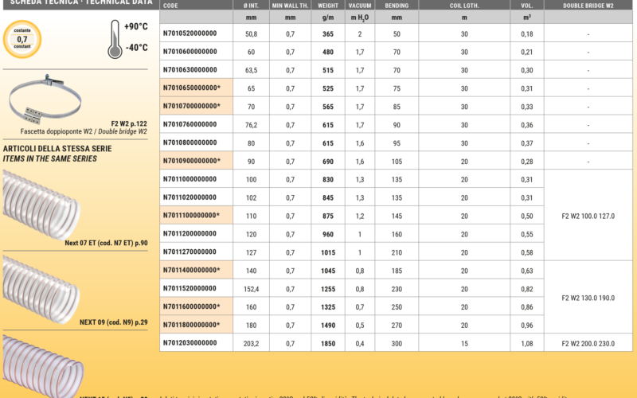Select product code N7012030000000

190,342
